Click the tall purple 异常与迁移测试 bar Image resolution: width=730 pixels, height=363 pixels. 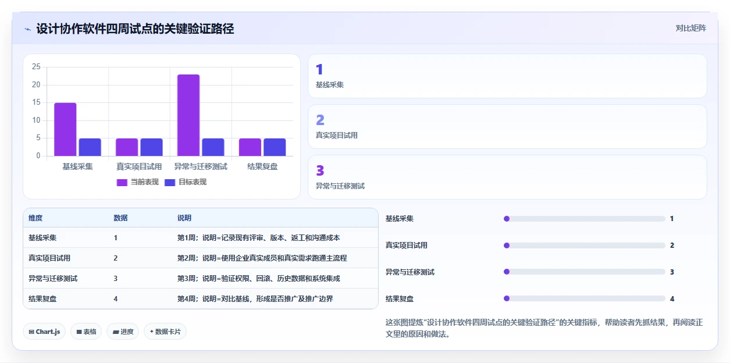188,115
